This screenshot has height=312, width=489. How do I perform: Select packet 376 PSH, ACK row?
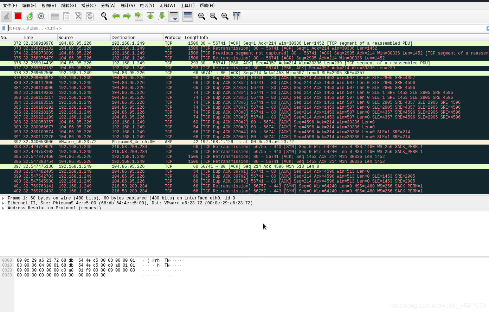[244, 63]
